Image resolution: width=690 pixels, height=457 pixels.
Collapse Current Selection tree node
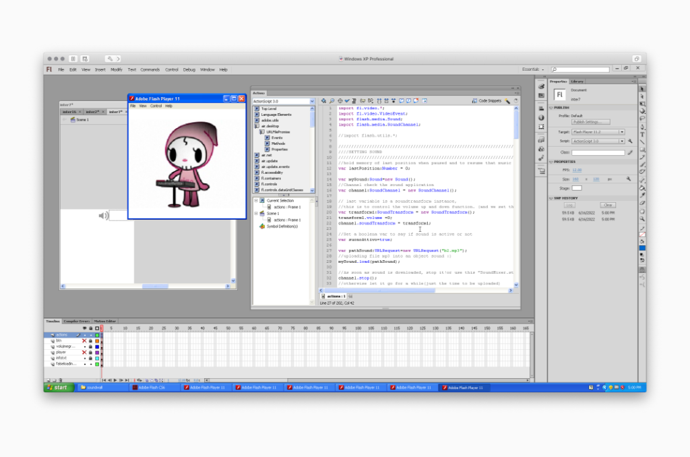coord(256,200)
